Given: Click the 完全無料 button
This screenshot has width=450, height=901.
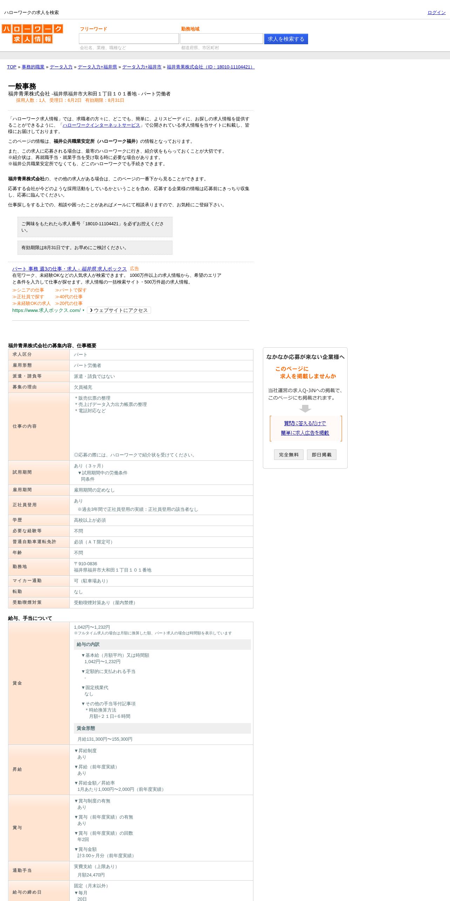Looking at the screenshot, I should (x=289, y=455).
